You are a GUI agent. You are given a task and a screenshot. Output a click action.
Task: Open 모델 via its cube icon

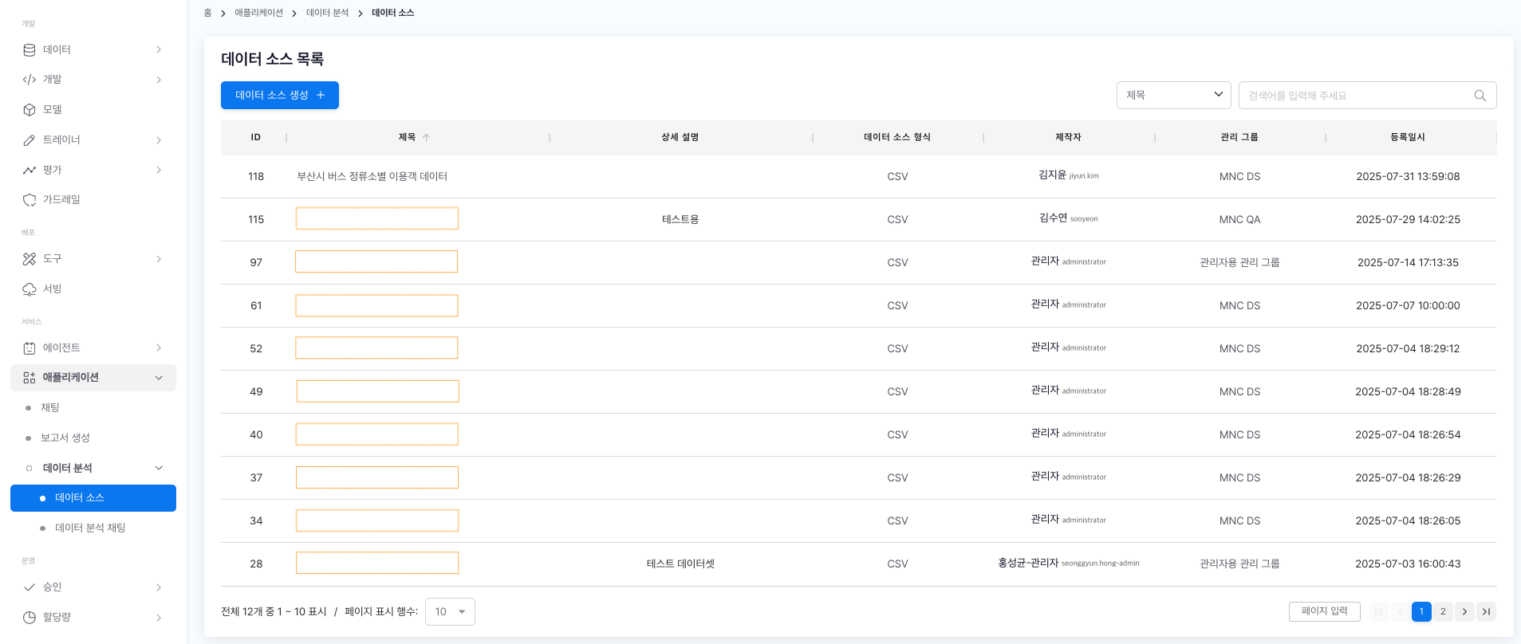coord(30,110)
